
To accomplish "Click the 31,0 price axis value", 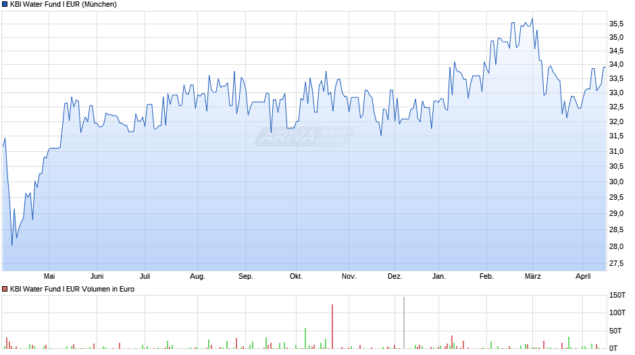I will pos(616,151).
